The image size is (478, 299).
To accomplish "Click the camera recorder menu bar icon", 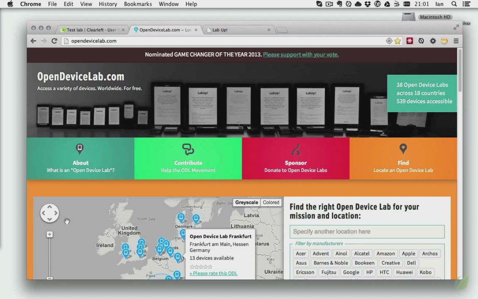I will point(329,4).
